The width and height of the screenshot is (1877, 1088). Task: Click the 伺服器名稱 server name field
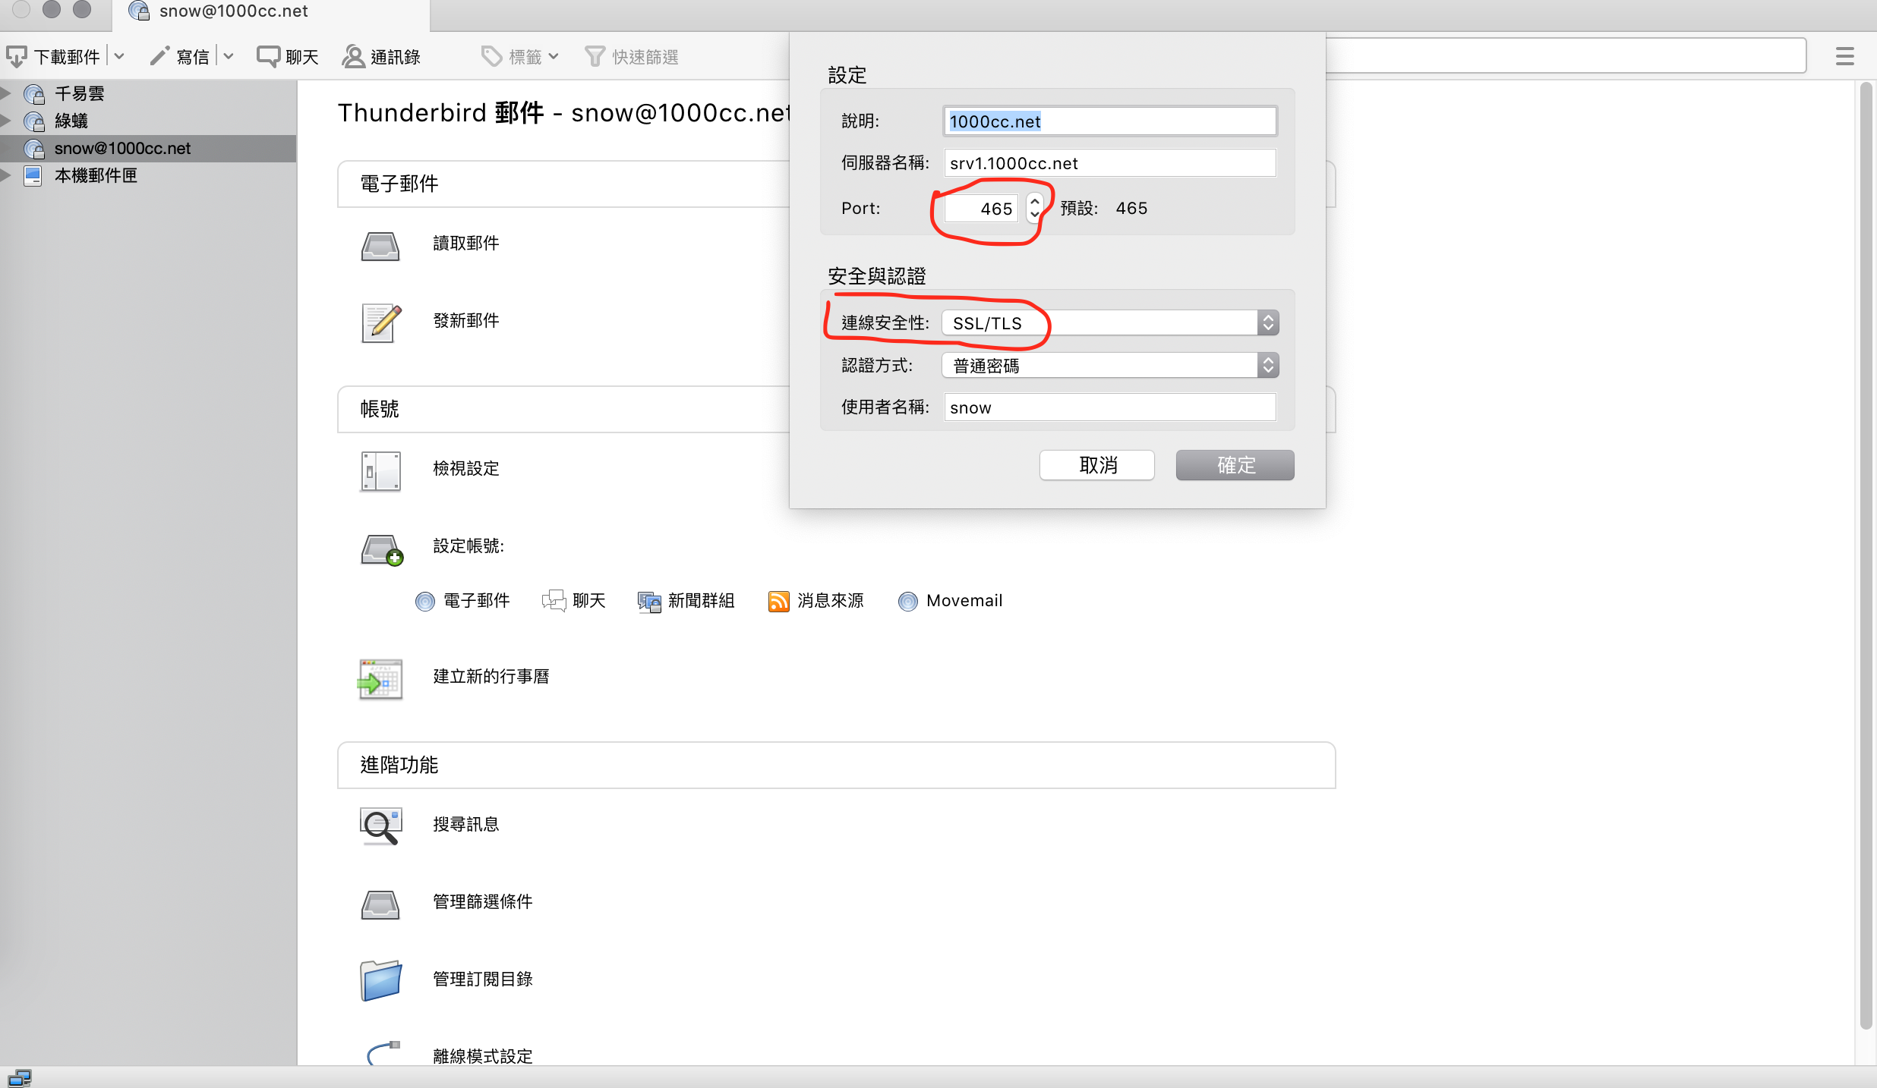[x=1110, y=163]
